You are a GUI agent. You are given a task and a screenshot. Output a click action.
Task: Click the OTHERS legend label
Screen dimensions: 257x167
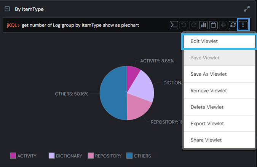coord(142,156)
